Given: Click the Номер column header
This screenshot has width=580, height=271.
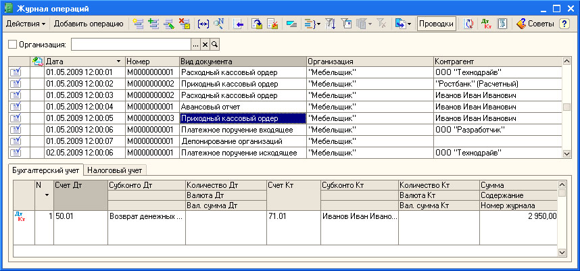Looking at the screenshot, I should pyautogui.click(x=152, y=61).
